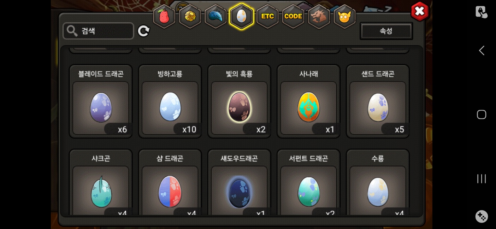Open the ETC hexagon tab
Screen dimensions: 496x229
click(267, 16)
